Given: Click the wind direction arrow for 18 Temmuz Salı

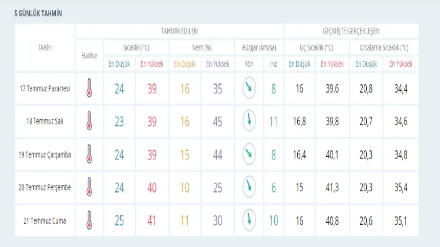Looking at the screenshot, I should click(249, 120).
